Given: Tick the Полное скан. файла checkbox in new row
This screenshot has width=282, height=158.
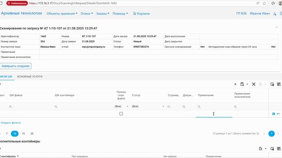Looking at the screenshot, I should 121,114.
